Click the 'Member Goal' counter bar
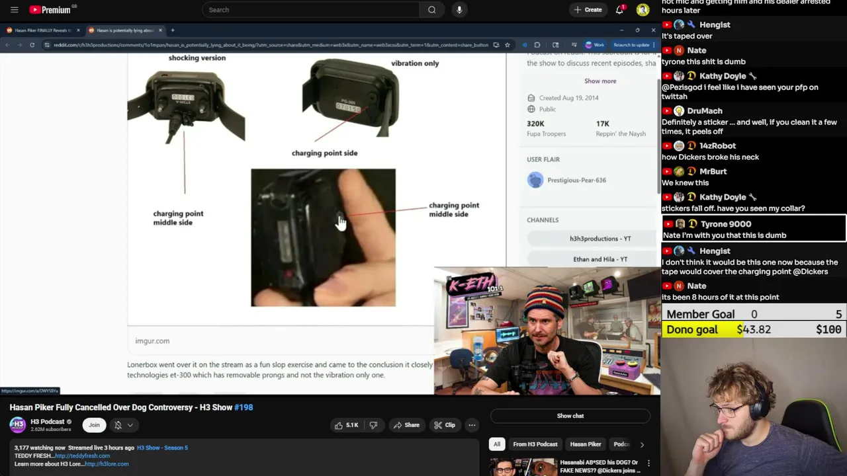This screenshot has width=847, height=476. [x=754, y=314]
